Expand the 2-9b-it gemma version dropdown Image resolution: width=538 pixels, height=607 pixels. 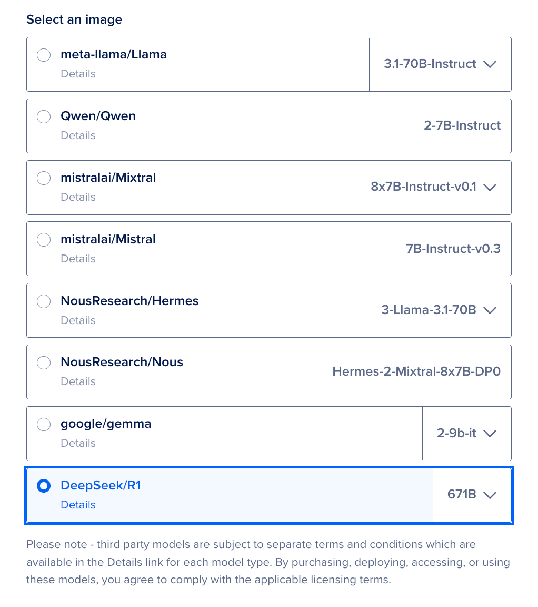[467, 434]
